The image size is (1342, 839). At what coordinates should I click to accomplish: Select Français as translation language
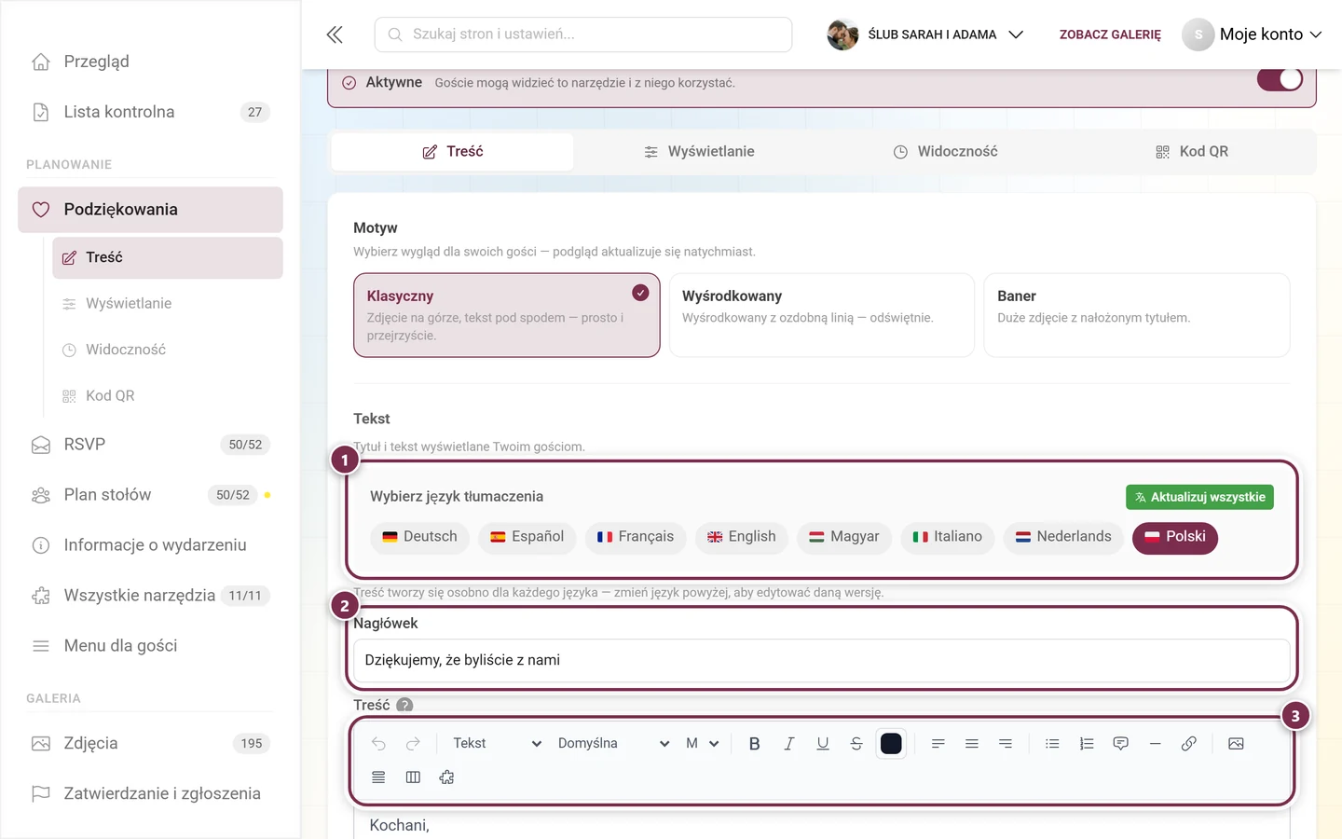click(x=635, y=537)
